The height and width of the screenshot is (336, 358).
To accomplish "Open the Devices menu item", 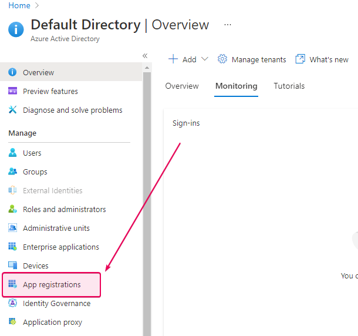I will pyautogui.click(x=36, y=266).
